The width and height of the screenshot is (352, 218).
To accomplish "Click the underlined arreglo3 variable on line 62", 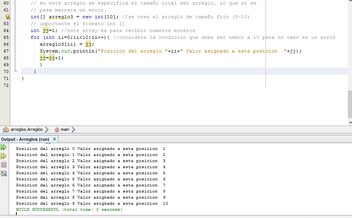I will 61,17.
